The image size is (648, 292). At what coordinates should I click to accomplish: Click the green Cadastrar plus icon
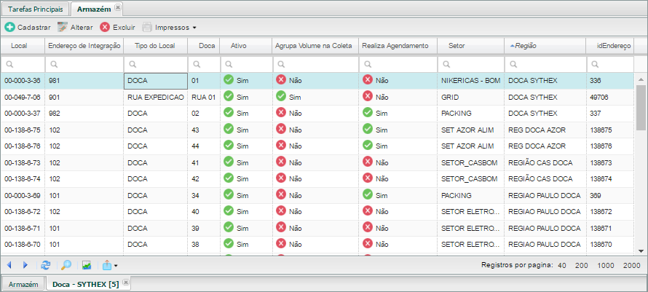[x=9, y=28]
